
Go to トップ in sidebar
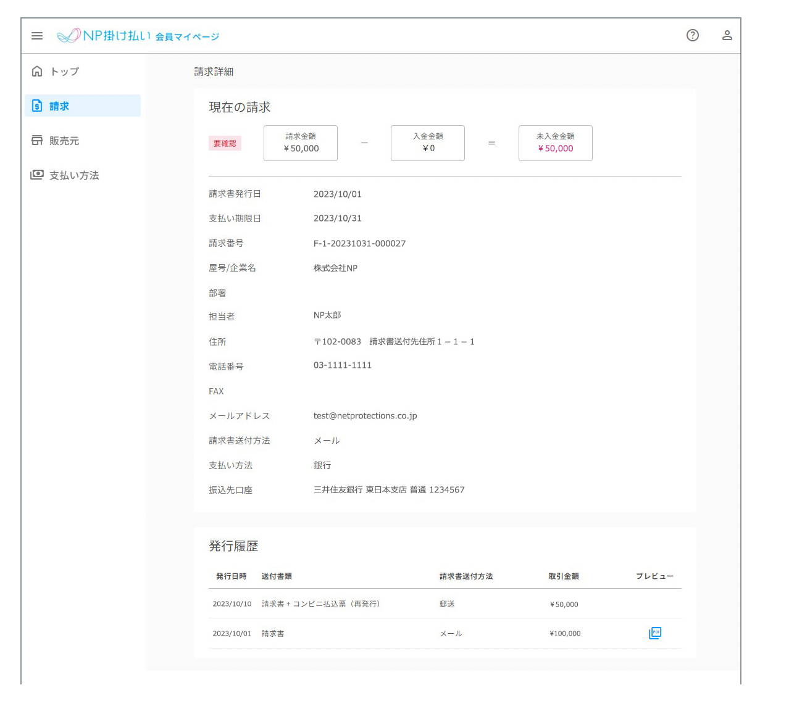pyautogui.click(x=65, y=72)
